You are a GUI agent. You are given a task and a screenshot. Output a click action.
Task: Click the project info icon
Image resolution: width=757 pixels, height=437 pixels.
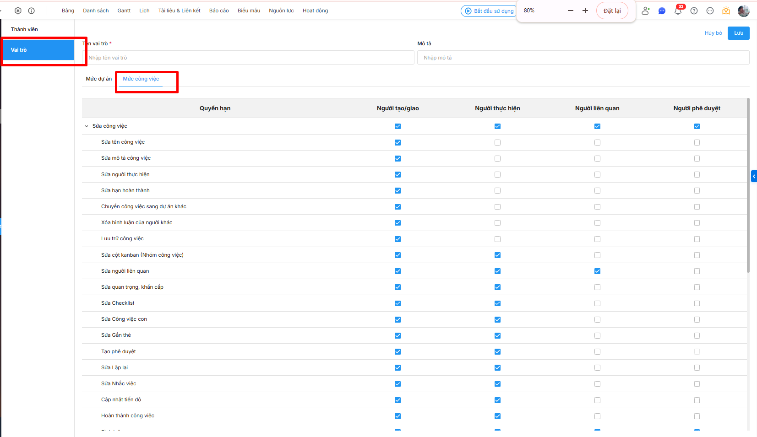point(32,11)
